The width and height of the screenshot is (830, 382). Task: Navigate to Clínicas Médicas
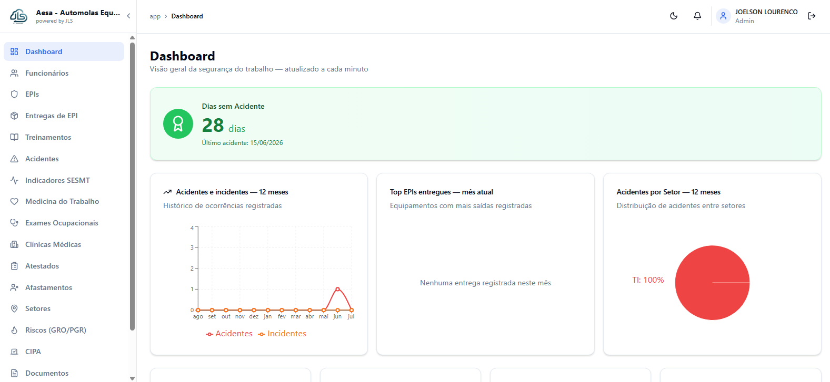(x=64, y=244)
